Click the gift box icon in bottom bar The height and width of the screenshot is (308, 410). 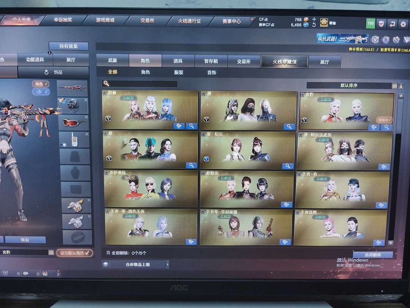click(45, 274)
